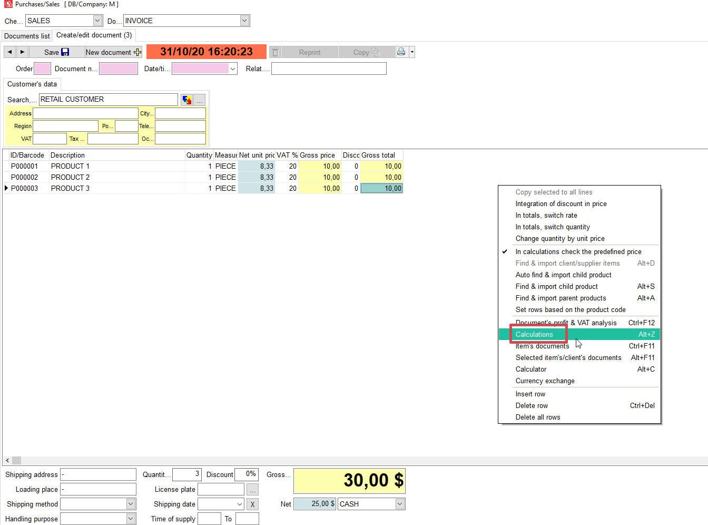Select the P000001 barcode cell
Screen dimensions: 708x525
[x=29, y=166]
